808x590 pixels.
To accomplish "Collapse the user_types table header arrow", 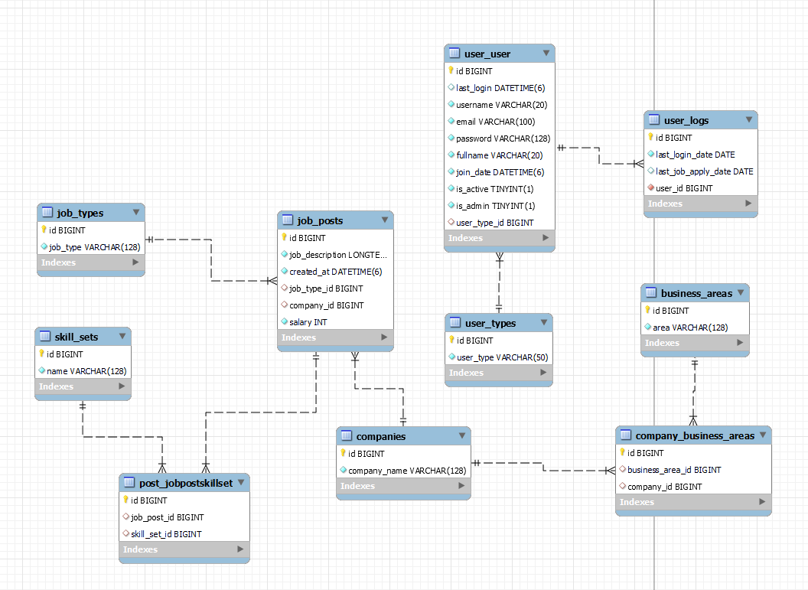I will coord(544,323).
